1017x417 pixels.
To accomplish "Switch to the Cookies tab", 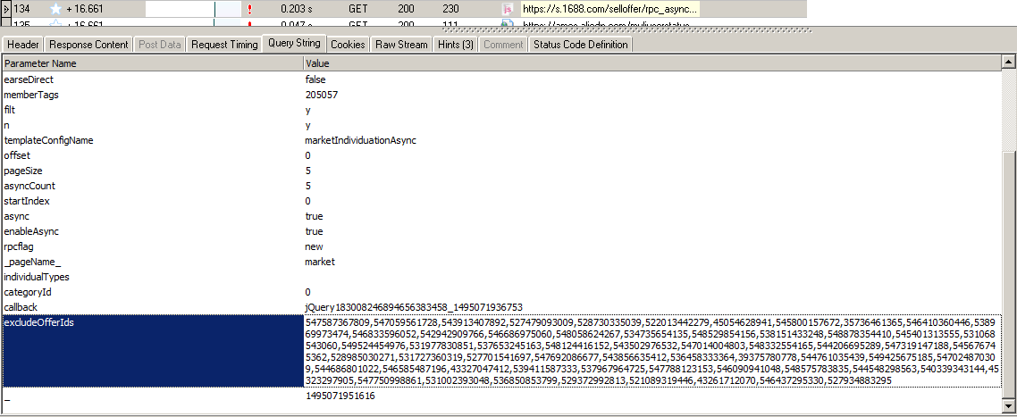I will [348, 44].
